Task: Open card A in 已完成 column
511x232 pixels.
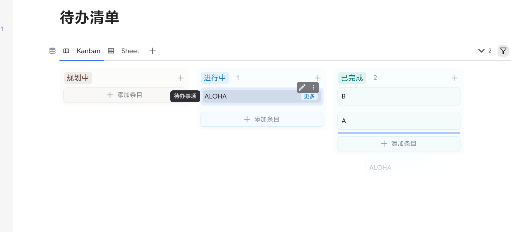Action: [399, 121]
